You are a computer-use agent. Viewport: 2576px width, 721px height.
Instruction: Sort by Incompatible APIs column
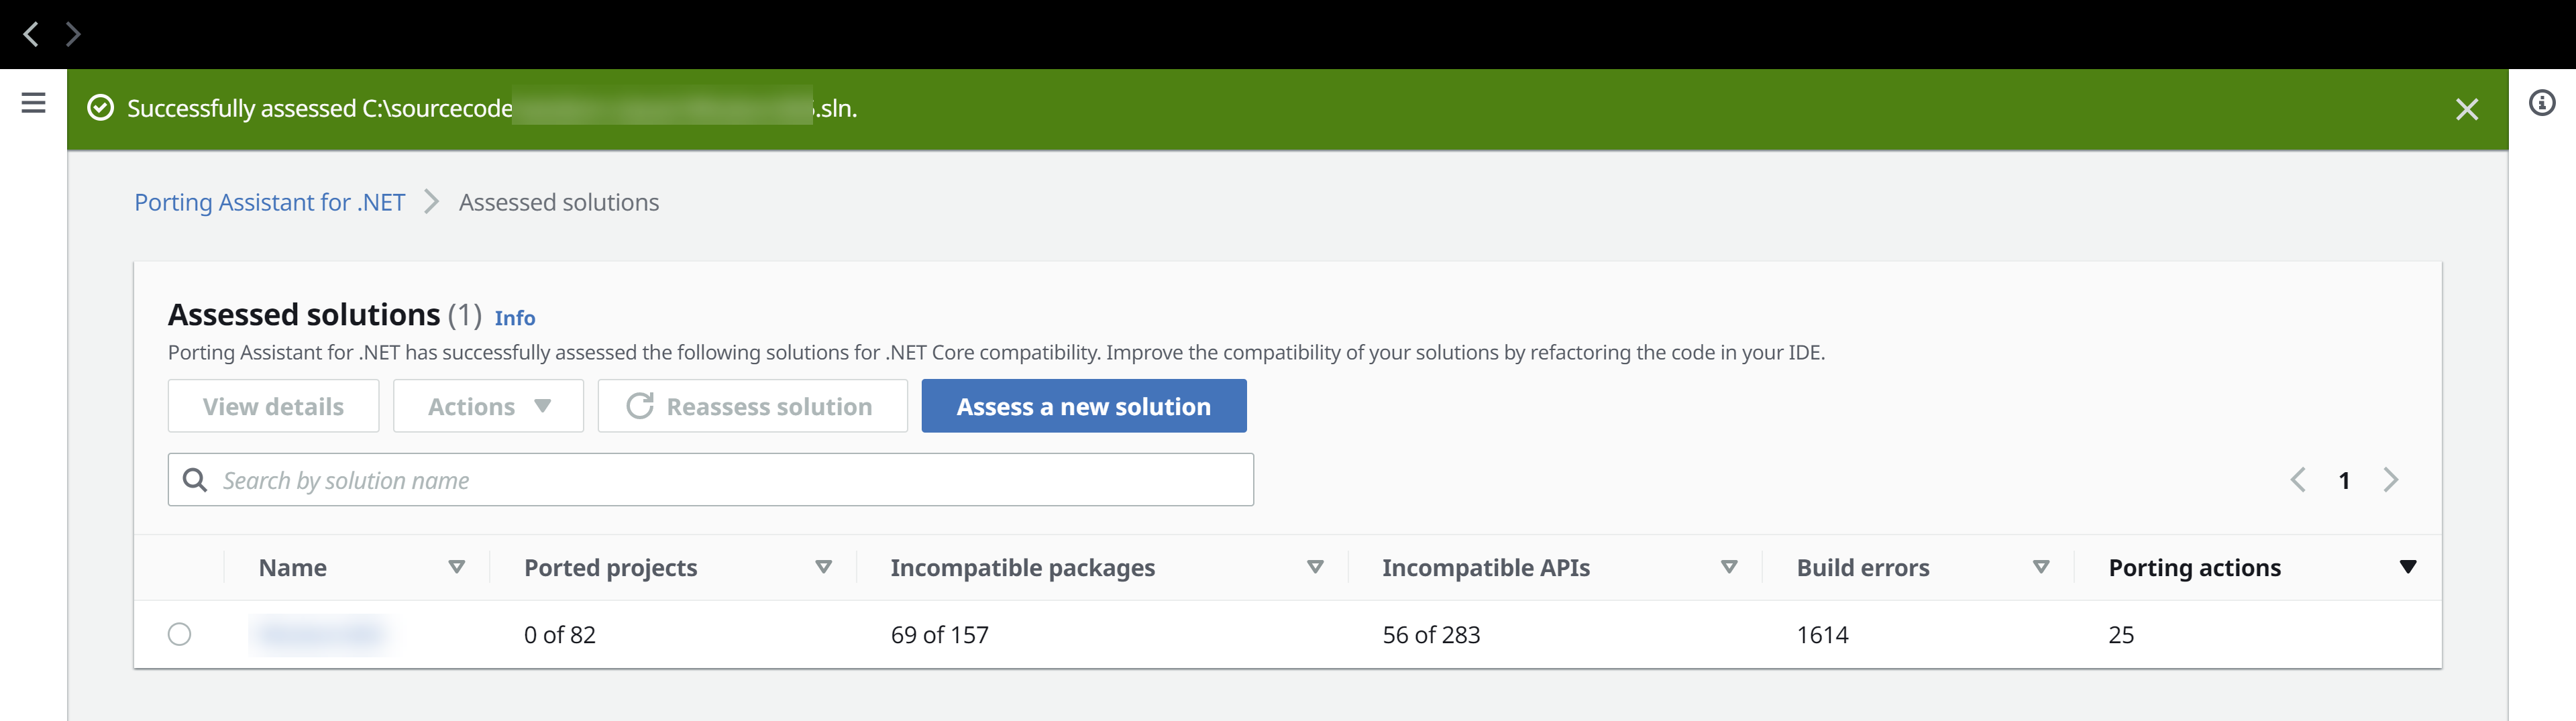coord(1728,567)
